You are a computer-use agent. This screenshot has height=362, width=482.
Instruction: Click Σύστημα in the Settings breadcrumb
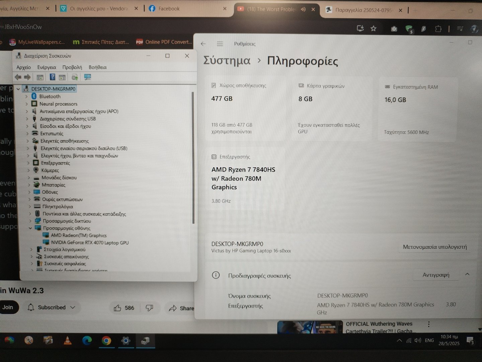click(x=227, y=61)
